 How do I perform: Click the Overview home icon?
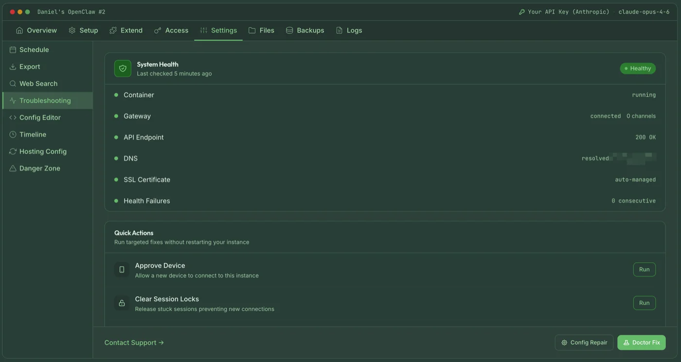point(19,30)
